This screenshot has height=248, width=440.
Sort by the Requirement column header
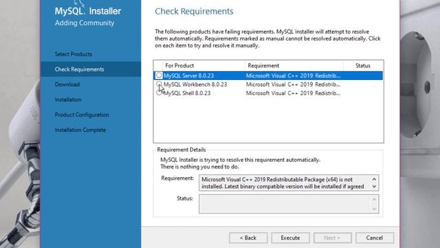click(294, 65)
